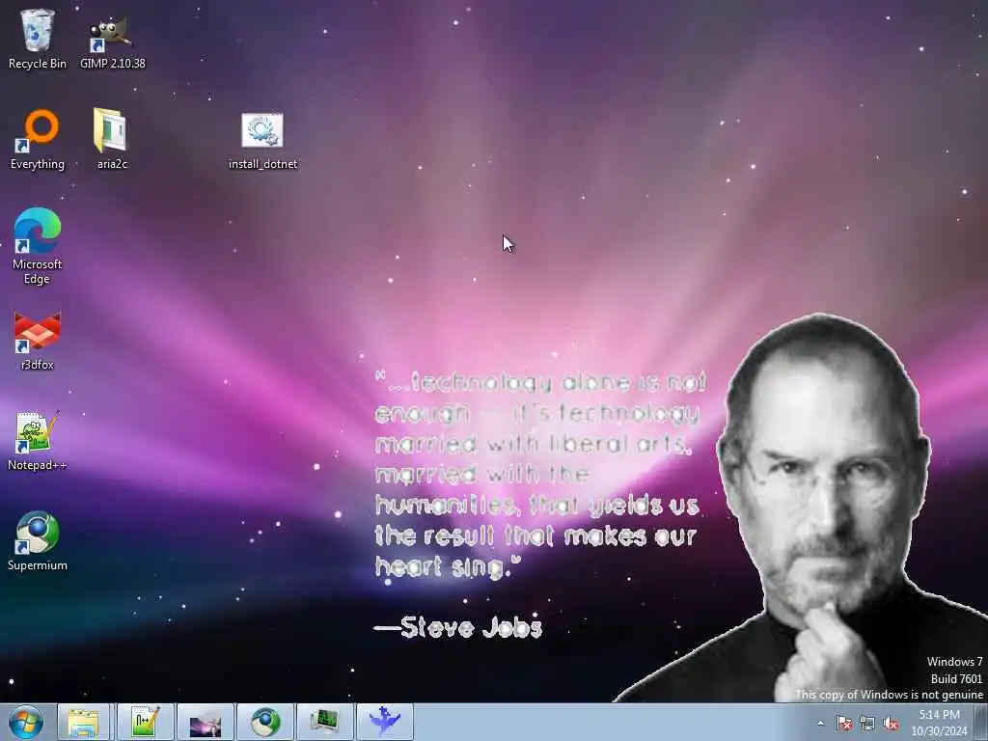Open muted volume speaker tray icon
The width and height of the screenshot is (988, 741).
click(891, 724)
